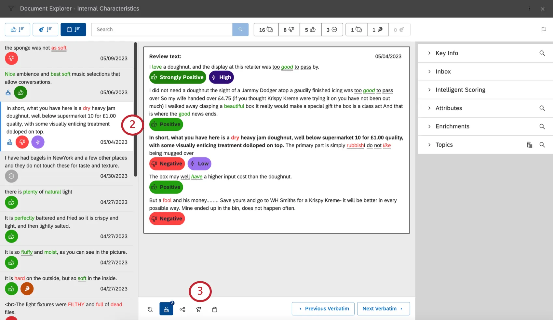Open the Topics hierarchy tree icon
The image size is (553, 320).
pyautogui.click(x=530, y=145)
